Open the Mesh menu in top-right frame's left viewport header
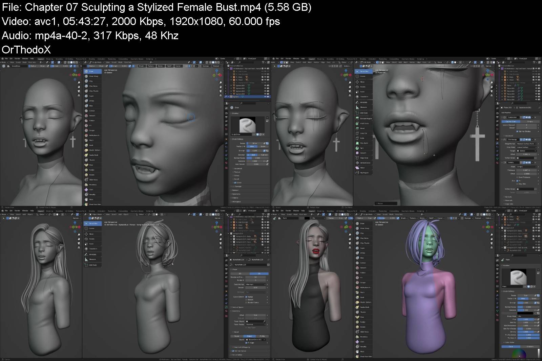This screenshot has height=361, width=542. [x=310, y=62]
